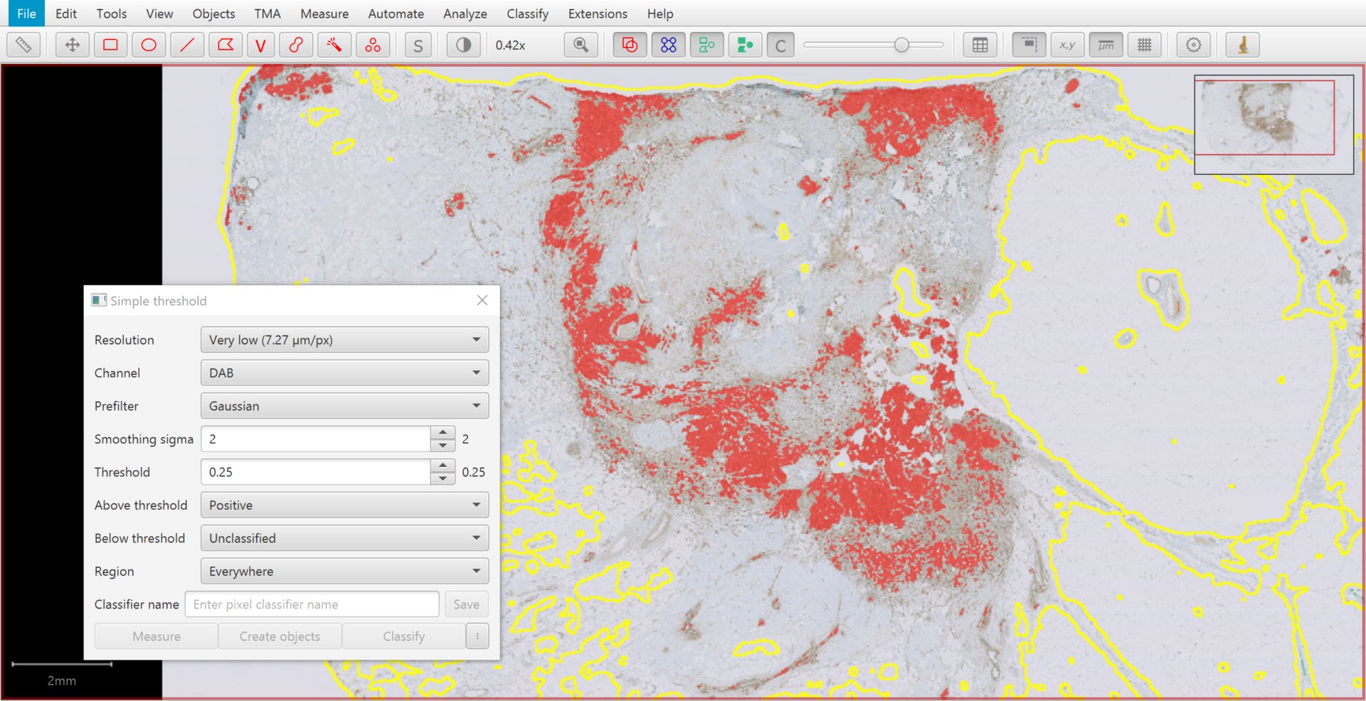Toggle show TMA grid
Viewport: 1366px width, 701px height.
coord(668,45)
